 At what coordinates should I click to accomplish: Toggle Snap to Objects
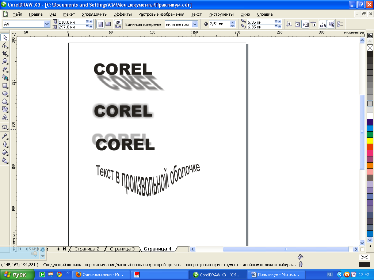point(305,24)
